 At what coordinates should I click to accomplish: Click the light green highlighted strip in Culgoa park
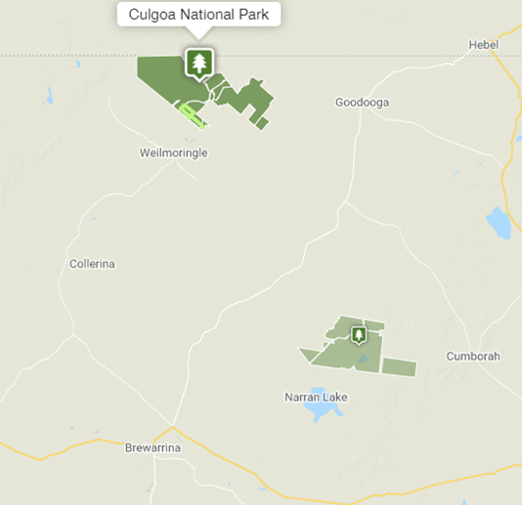coord(193,115)
